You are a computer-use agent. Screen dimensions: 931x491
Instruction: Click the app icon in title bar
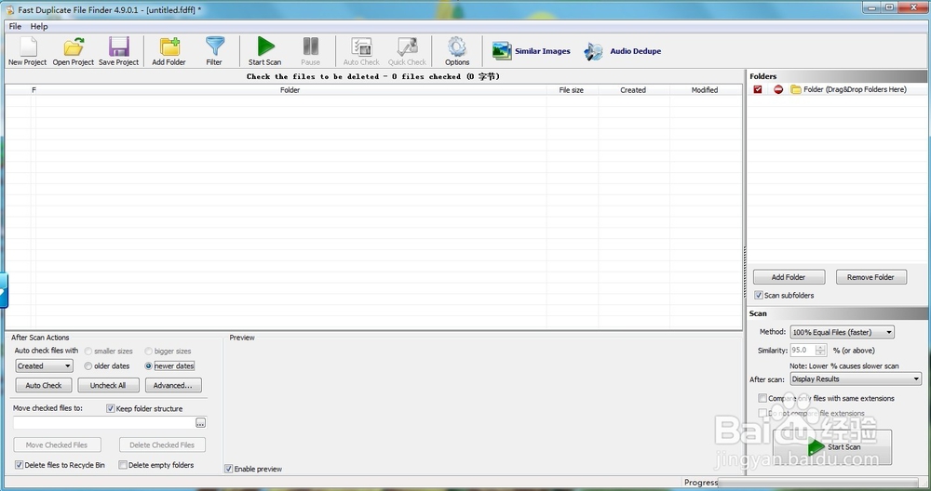click(10, 9)
